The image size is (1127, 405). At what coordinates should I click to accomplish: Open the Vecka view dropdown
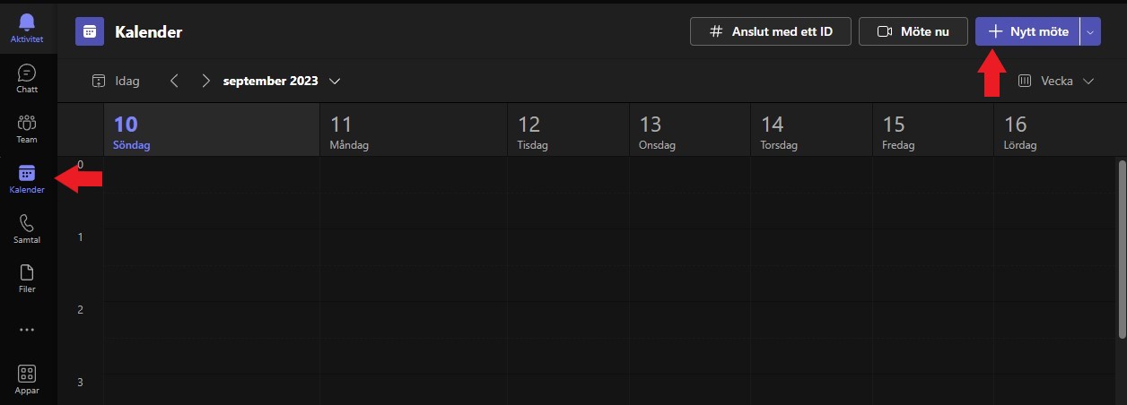tap(1057, 81)
